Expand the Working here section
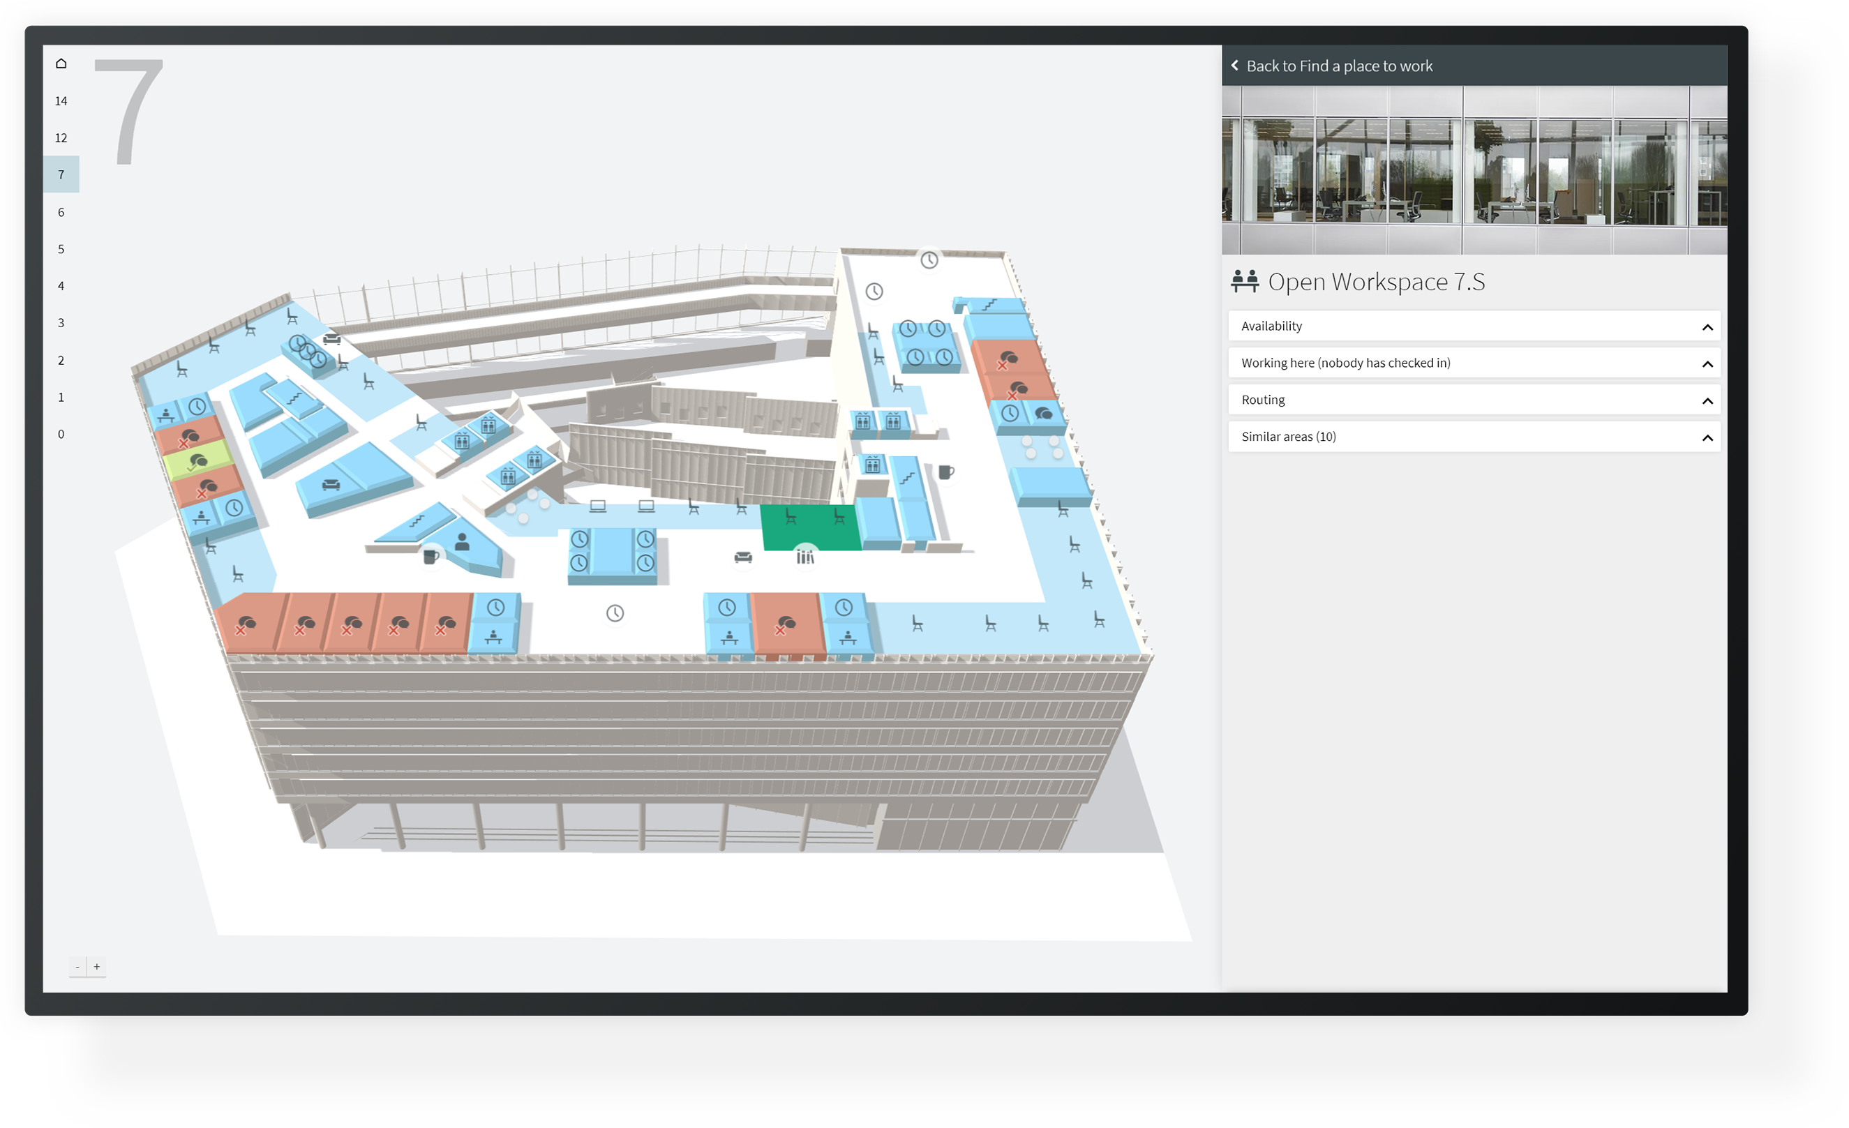The height and width of the screenshot is (1128, 1849). (1474, 363)
